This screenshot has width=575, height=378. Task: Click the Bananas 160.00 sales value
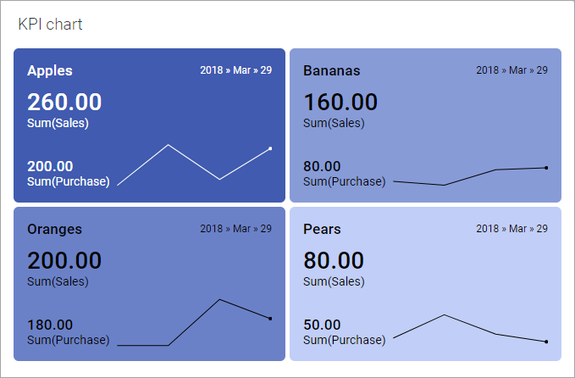point(340,102)
